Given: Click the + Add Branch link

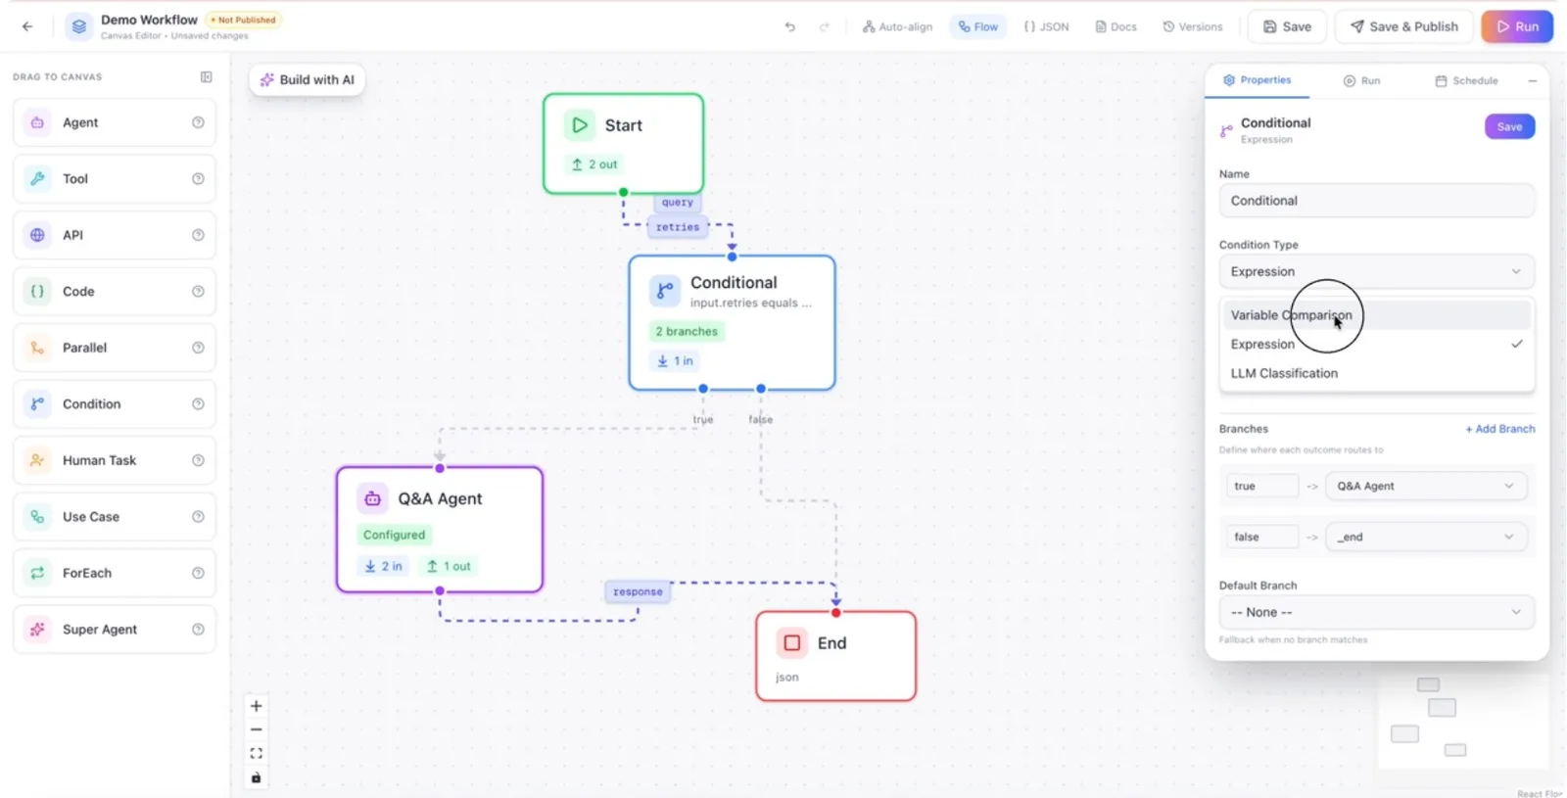Looking at the screenshot, I should point(1499,429).
